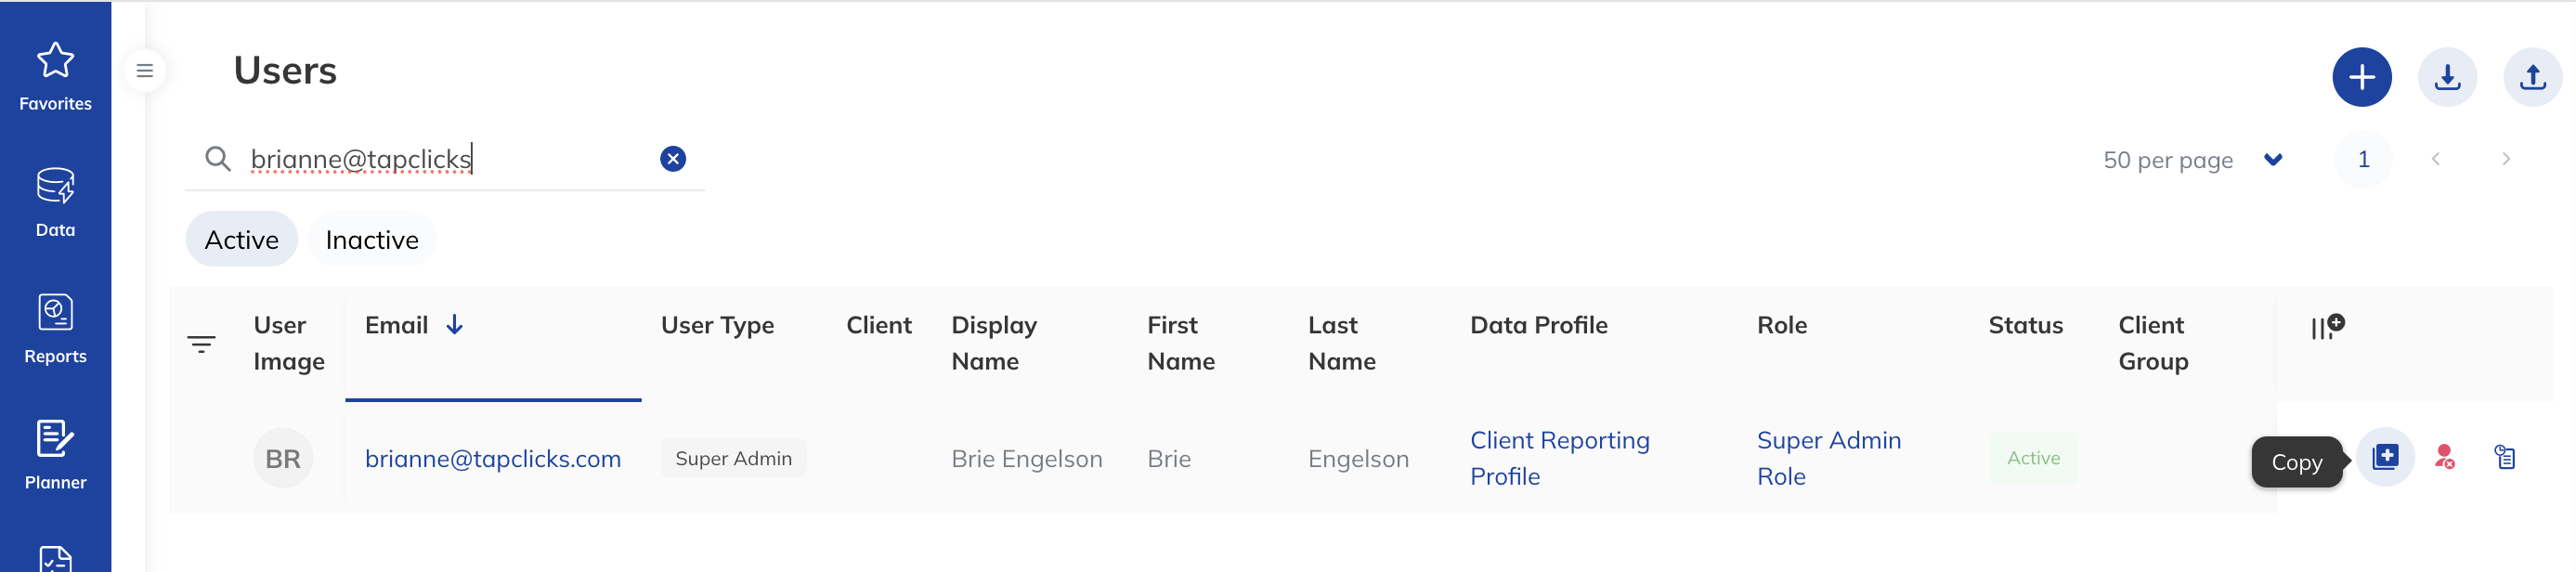The height and width of the screenshot is (572, 2576).
Task: Open the brianne@tapclicks.com user link
Action: [493, 459]
